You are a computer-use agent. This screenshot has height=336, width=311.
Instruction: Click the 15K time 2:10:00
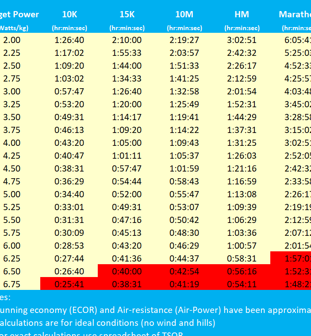(x=127, y=40)
